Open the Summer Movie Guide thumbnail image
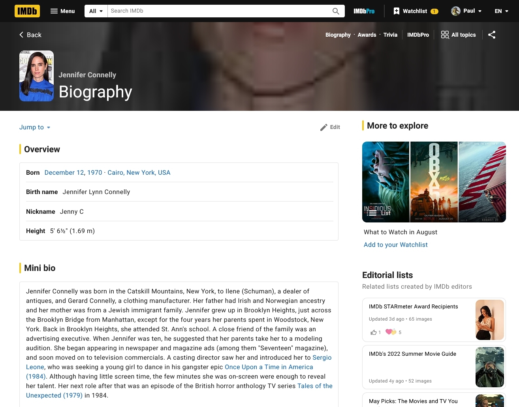519x407 pixels. pyautogui.click(x=490, y=367)
